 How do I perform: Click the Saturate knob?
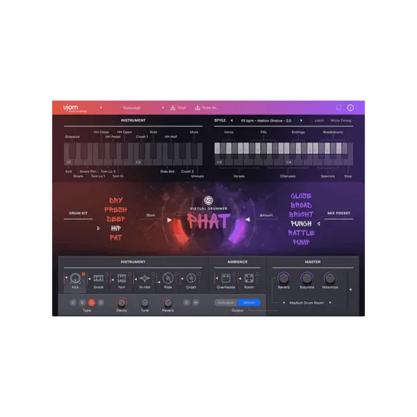306,278
